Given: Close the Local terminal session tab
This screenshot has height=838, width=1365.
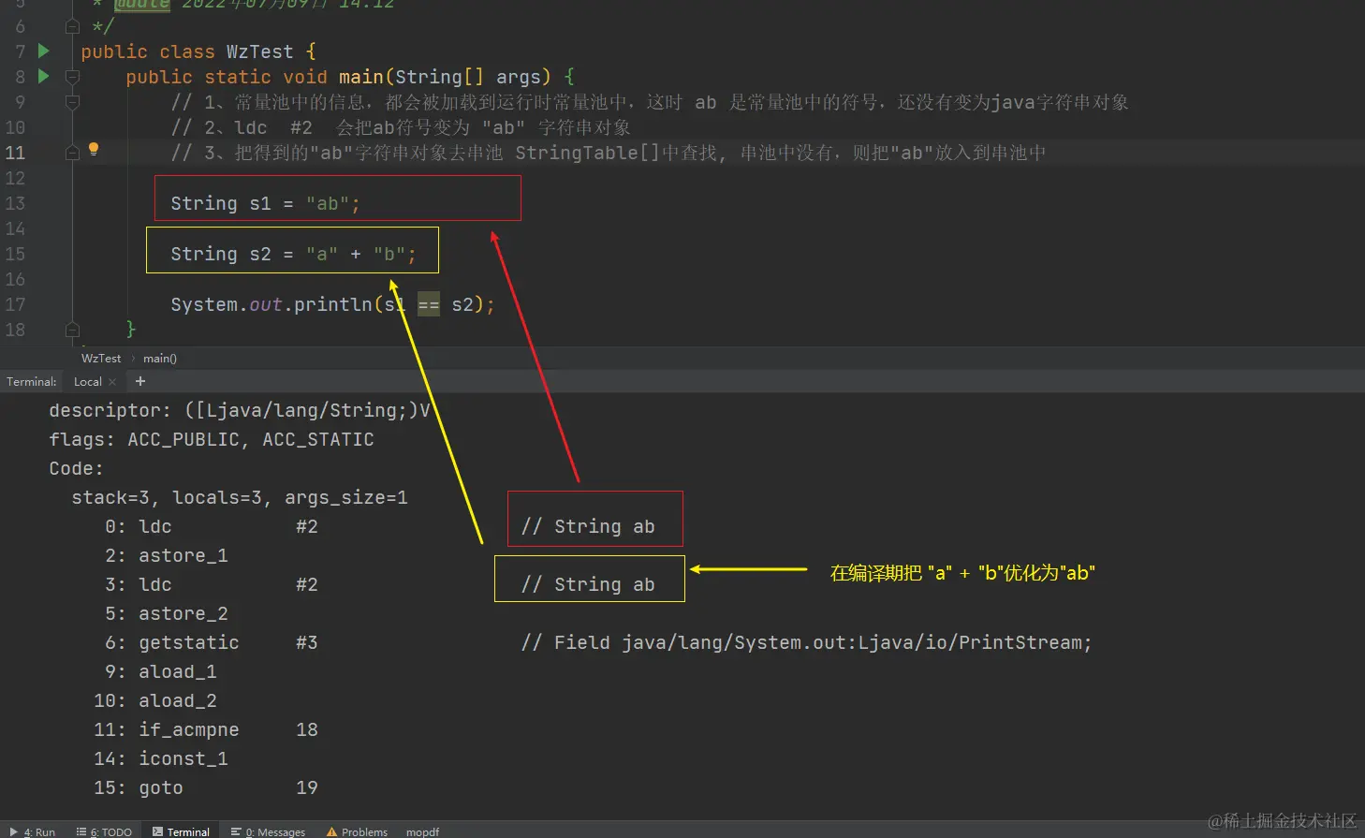Looking at the screenshot, I should [112, 382].
